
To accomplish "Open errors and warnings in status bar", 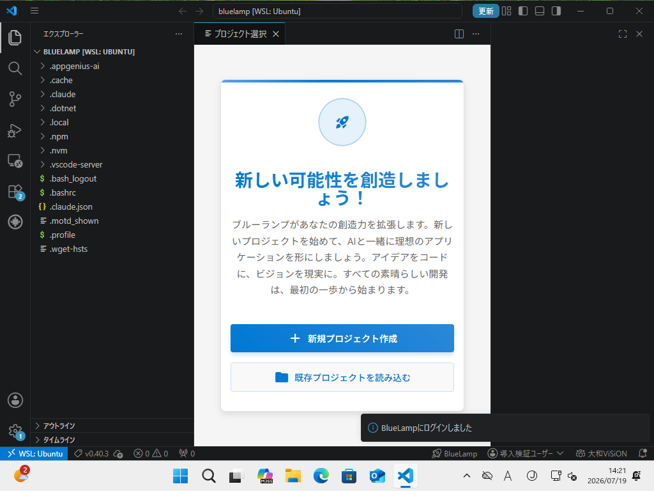I will pos(151,453).
